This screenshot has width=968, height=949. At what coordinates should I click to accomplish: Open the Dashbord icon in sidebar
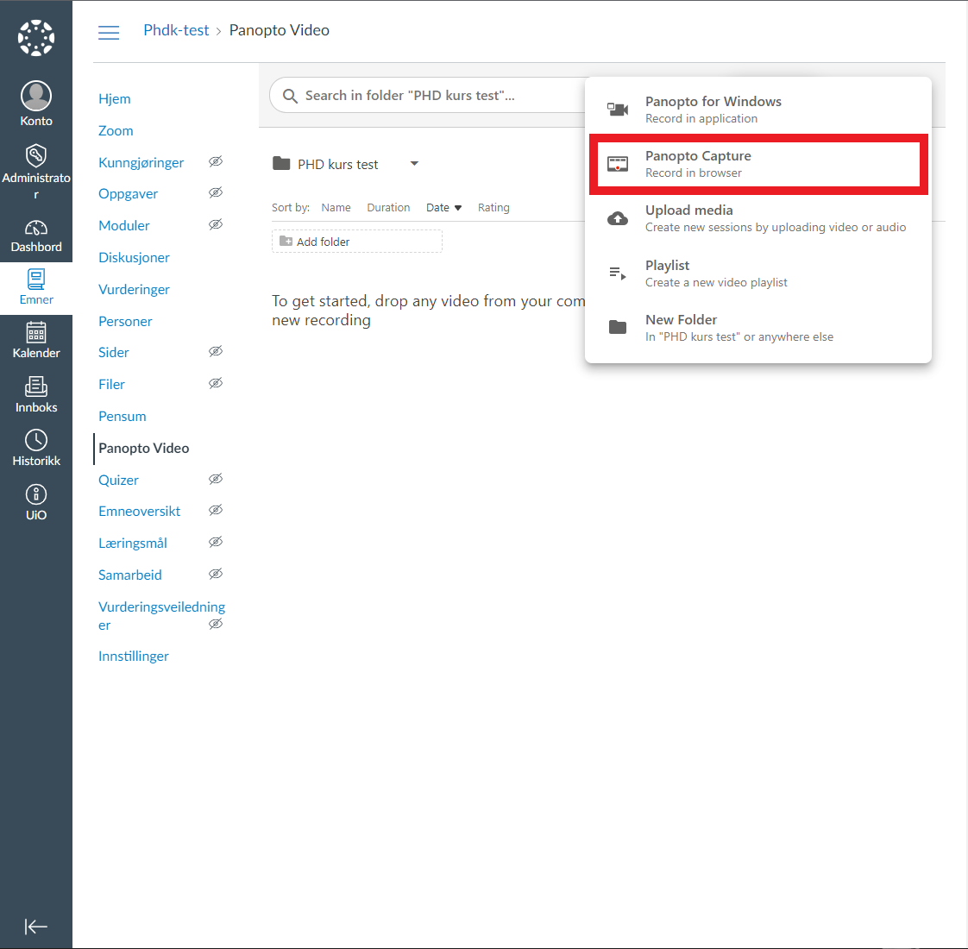[36, 228]
